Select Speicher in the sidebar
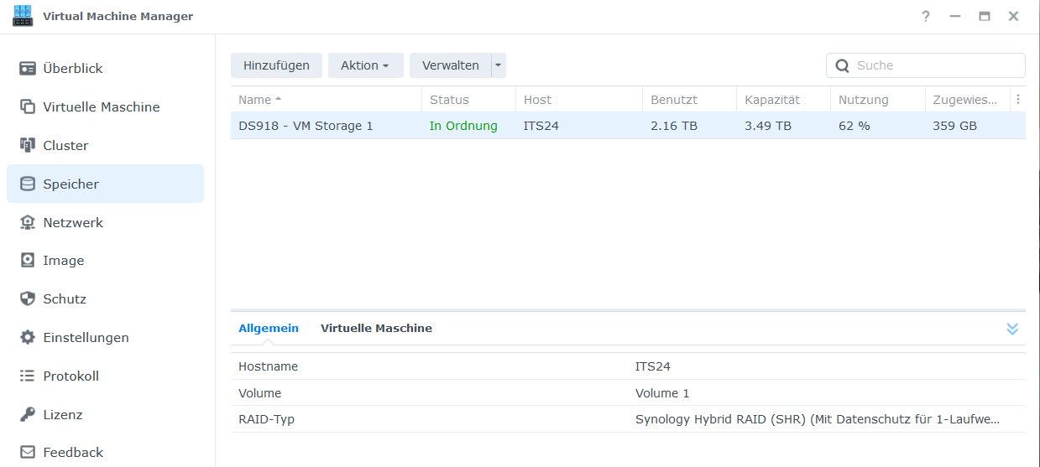 (x=105, y=184)
